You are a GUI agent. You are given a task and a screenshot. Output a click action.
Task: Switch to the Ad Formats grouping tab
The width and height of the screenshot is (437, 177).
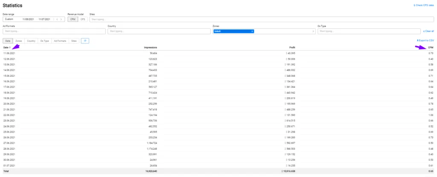coord(60,41)
